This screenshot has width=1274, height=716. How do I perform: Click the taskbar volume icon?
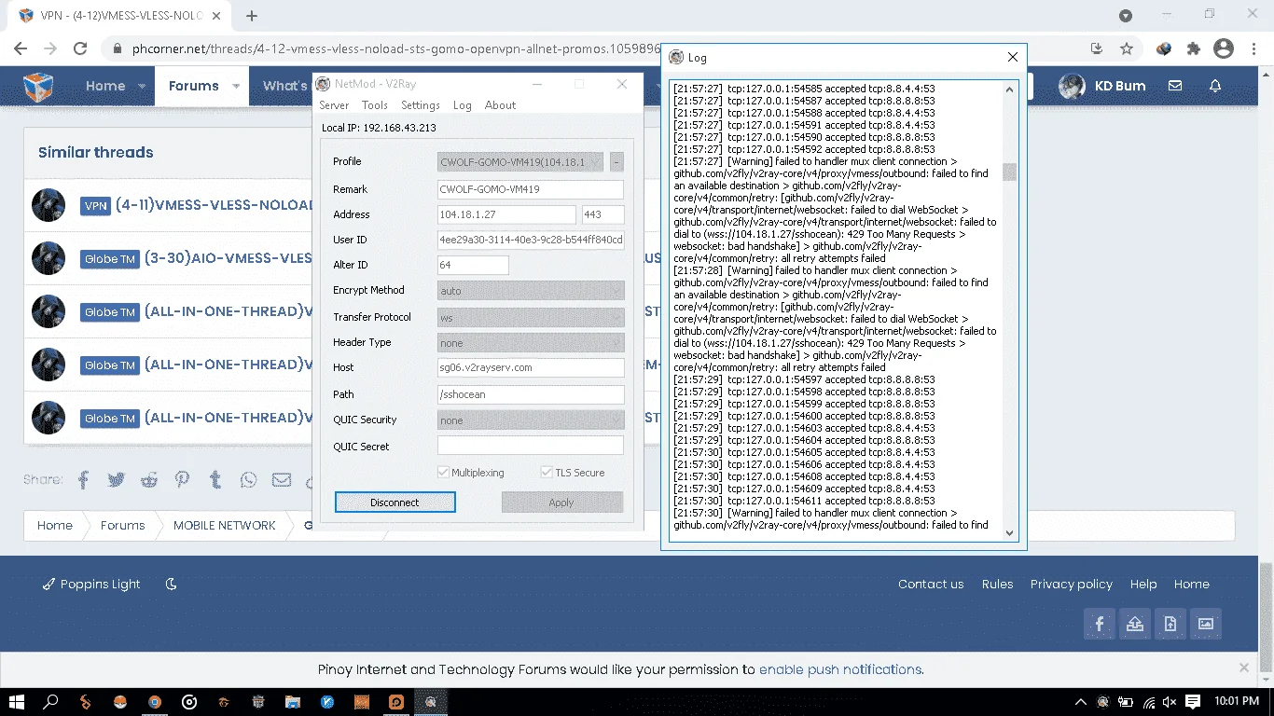coord(1170,702)
